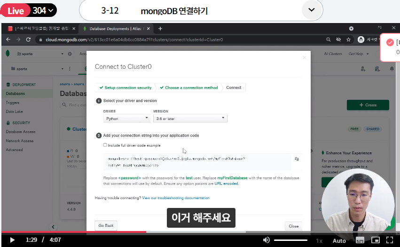400x247 pixels.
Task: Click the crossed-out eye icon in the address bar
Action: coord(338,40)
